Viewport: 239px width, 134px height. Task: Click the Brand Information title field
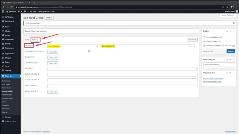[111, 31]
